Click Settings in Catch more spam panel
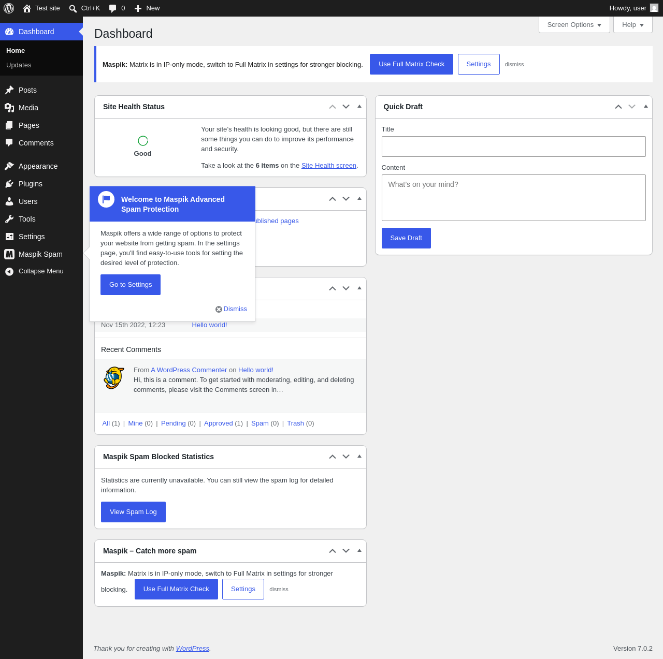Screen dimensions: 663x659 pos(243,589)
